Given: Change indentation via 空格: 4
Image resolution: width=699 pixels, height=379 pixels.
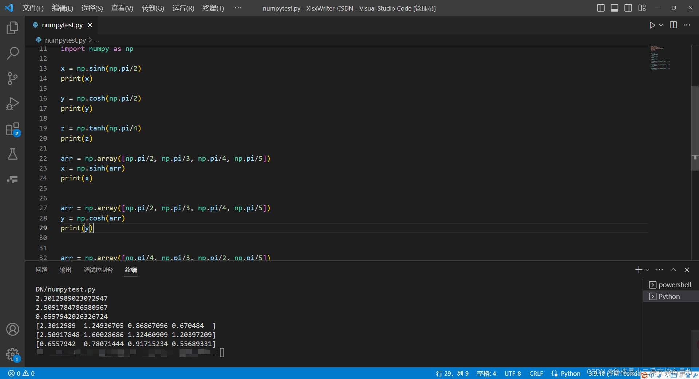Looking at the screenshot, I should (486, 374).
